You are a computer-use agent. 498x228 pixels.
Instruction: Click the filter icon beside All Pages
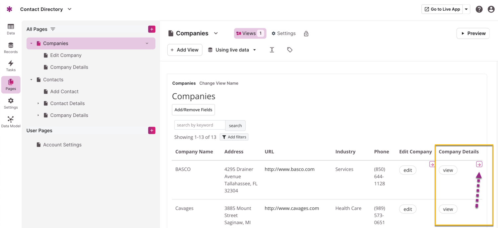53,29
